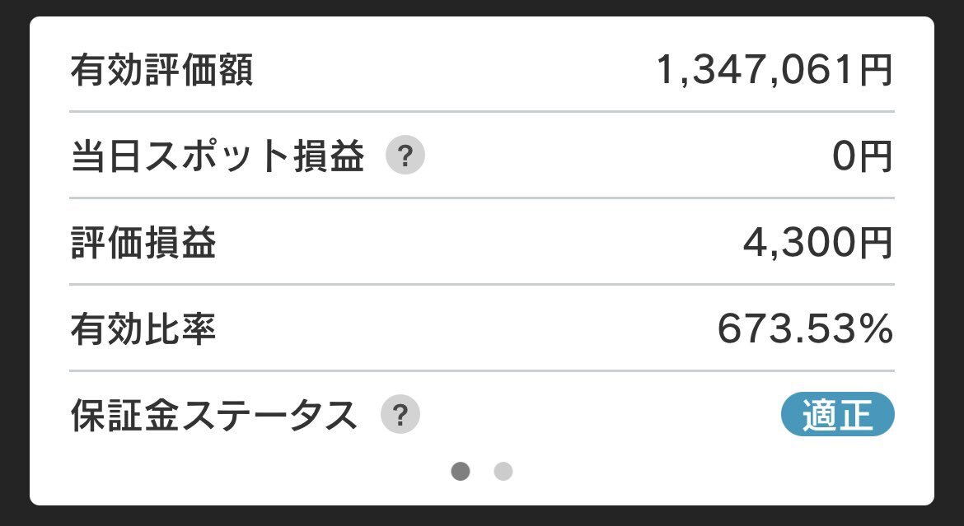Switch to the second page indicator dot
Image resolution: width=964 pixels, height=526 pixels.
(x=503, y=472)
